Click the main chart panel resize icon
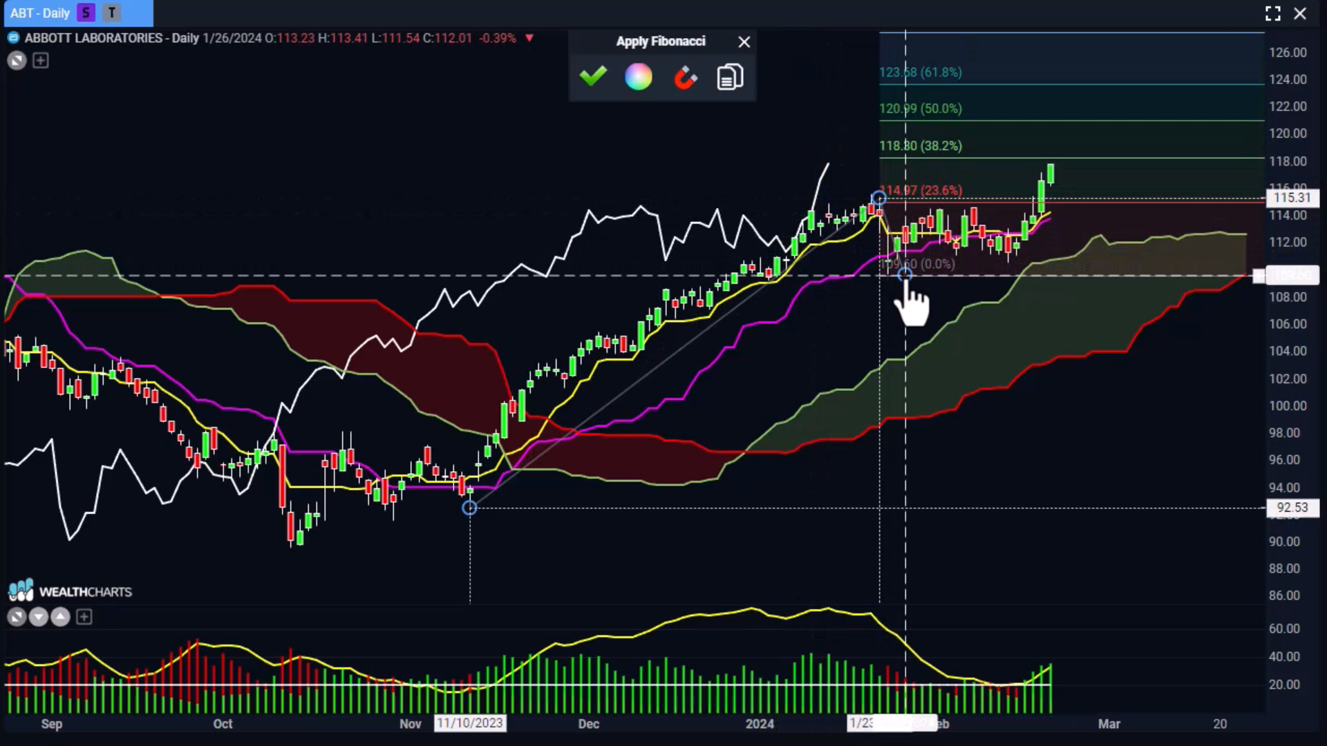 [x=17, y=61]
